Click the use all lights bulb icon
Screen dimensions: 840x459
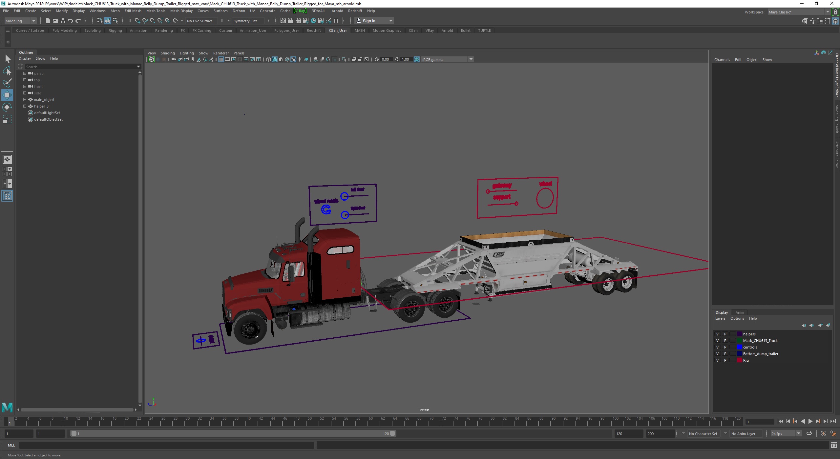pos(300,59)
